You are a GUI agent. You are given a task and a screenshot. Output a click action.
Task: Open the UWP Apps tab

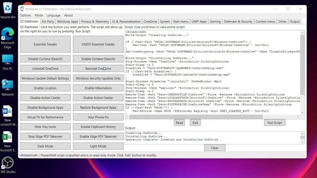point(199,22)
